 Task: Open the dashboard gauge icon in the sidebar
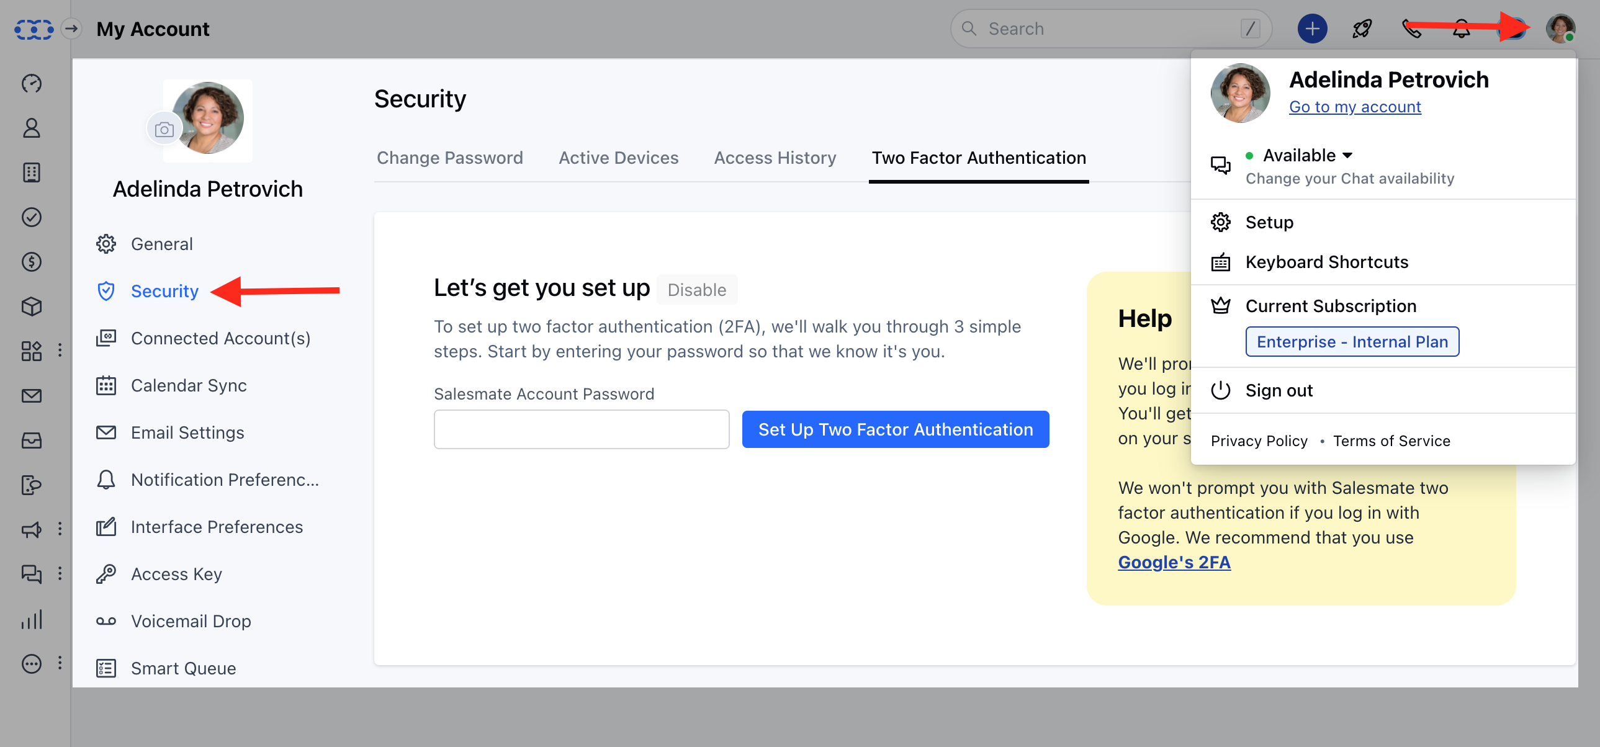pos(32,83)
